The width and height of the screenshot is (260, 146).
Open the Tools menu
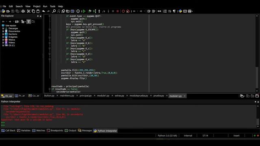pos(52,6)
